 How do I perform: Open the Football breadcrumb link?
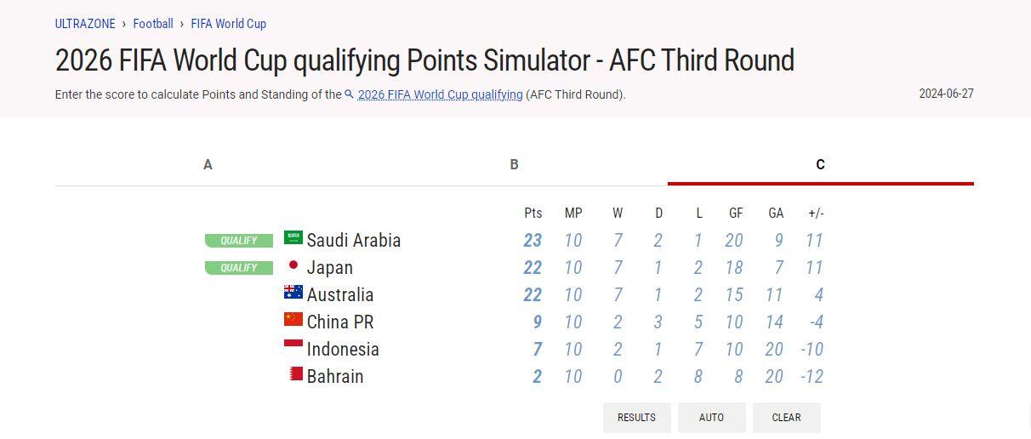click(x=153, y=24)
